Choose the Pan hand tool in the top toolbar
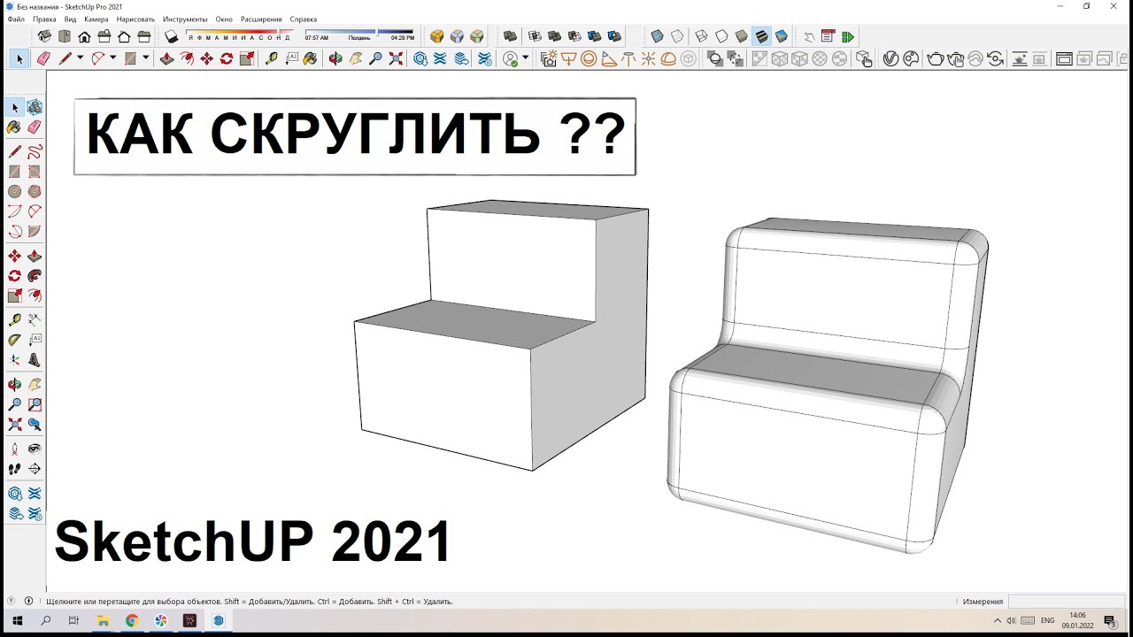This screenshot has width=1133, height=637. (356, 59)
